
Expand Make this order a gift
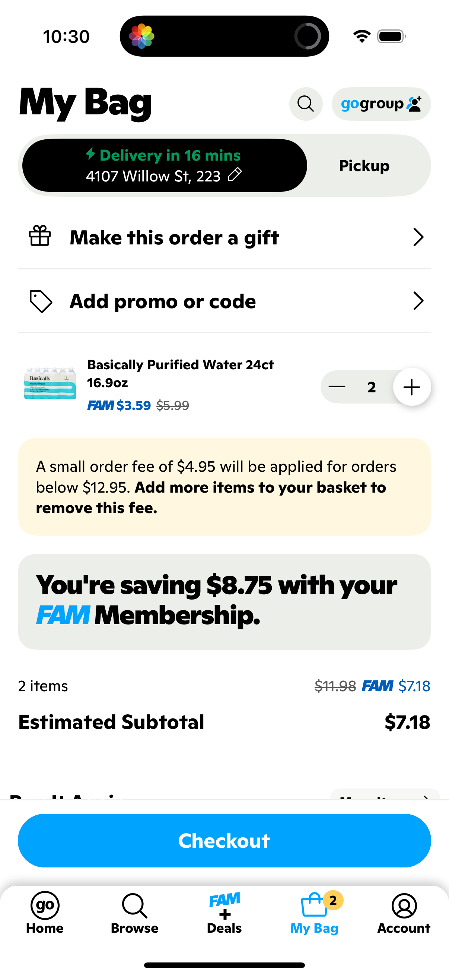click(x=174, y=237)
